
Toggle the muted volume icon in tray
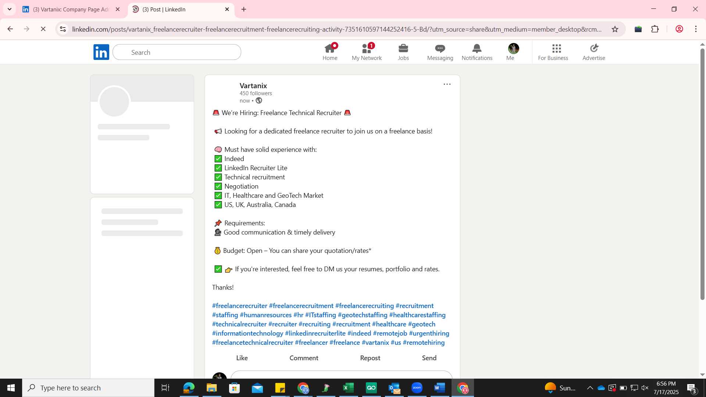[x=645, y=388]
